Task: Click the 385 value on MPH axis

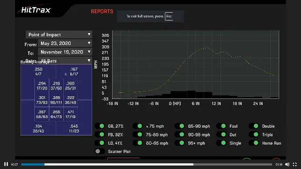Action: (106, 35)
